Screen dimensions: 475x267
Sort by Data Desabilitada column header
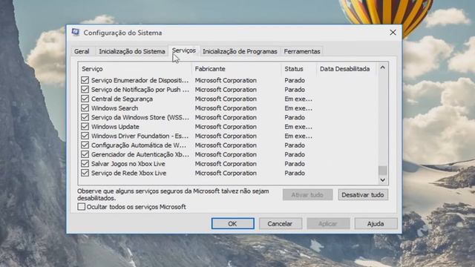347,69
